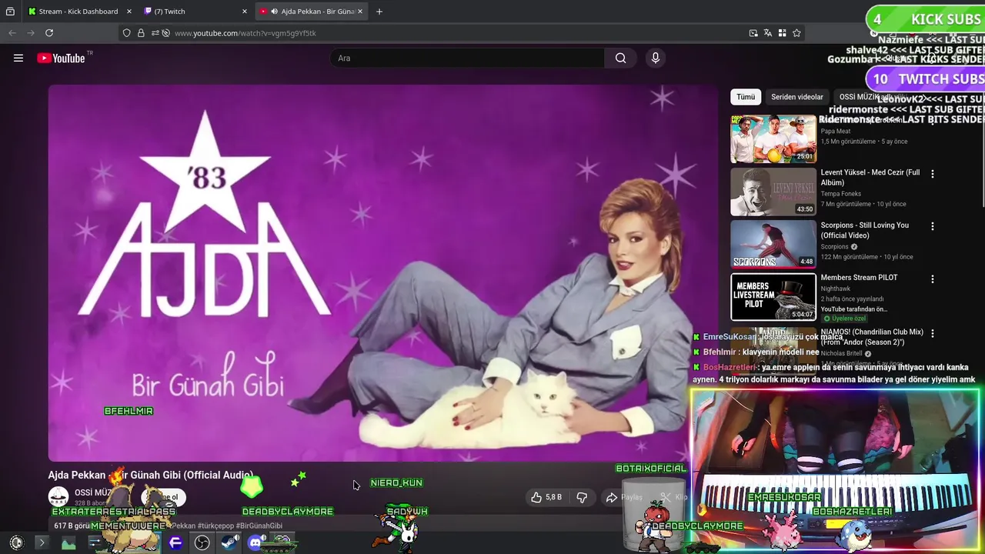Open the application launcher on the taskbar
985x554 pixels.
click(x=16, y=543)
